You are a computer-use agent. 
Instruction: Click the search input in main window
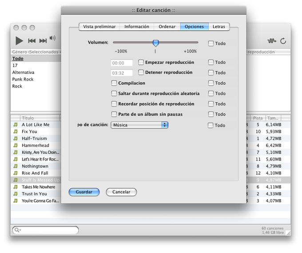pos(45,230)
